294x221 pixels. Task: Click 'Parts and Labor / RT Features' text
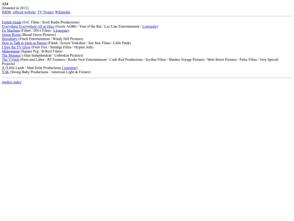click(43, 59)
